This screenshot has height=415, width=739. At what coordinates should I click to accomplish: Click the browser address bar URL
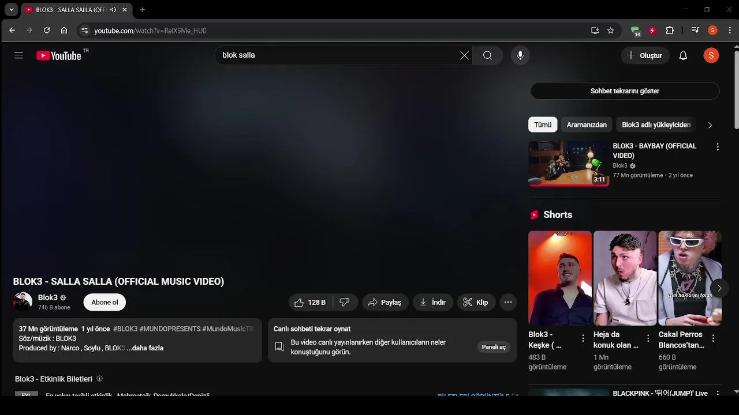click(x=150, y=31)
